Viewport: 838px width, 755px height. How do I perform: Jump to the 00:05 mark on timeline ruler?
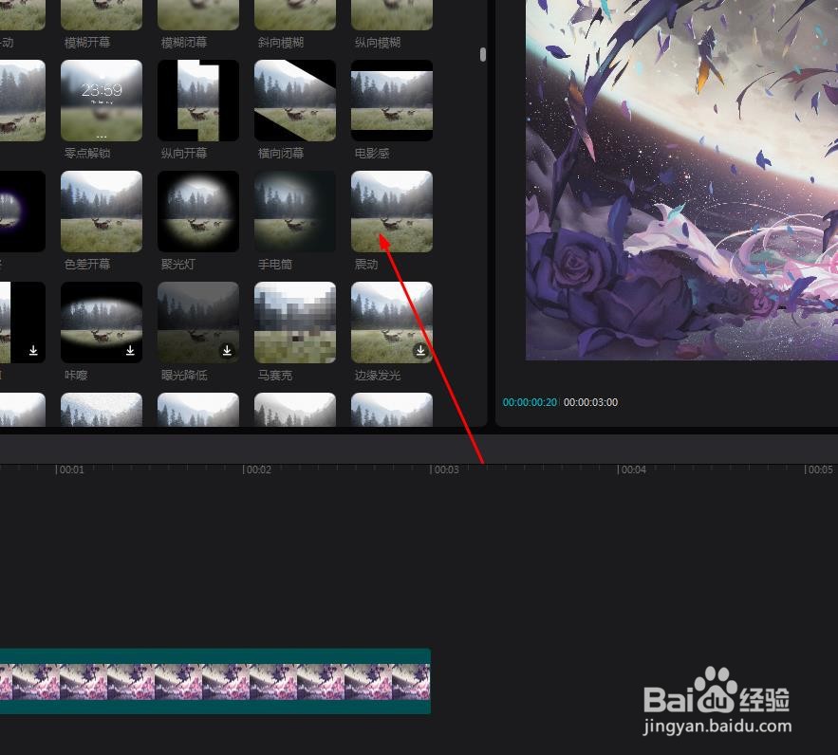pos(819,470)
